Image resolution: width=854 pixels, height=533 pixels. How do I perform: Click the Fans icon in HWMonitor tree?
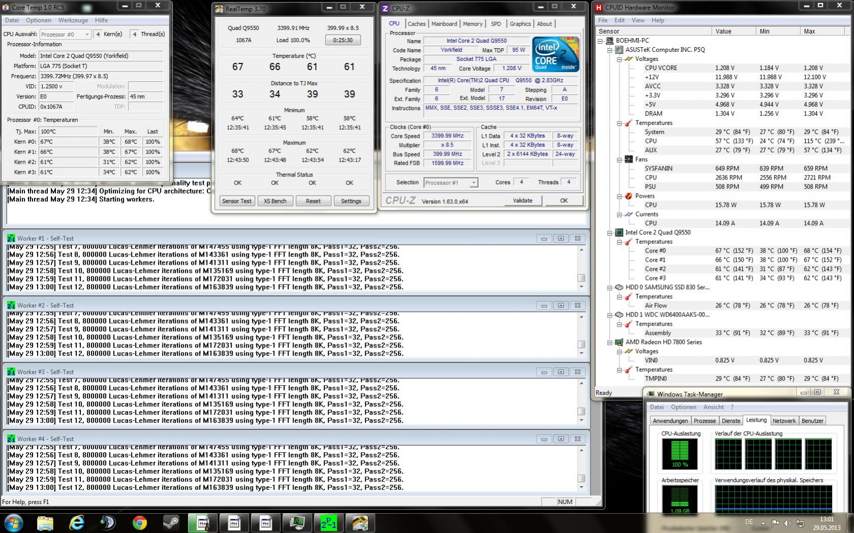(629, 160)
